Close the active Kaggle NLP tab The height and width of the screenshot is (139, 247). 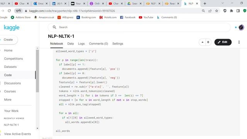[x=197, y=3]
